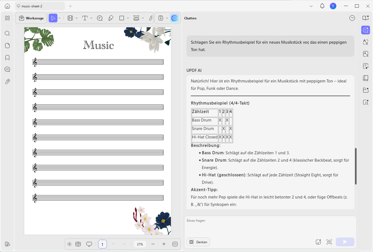Open the notebook icon in right sidebar
This screenshot has width=373, height=252.
(x=366, y=78)
